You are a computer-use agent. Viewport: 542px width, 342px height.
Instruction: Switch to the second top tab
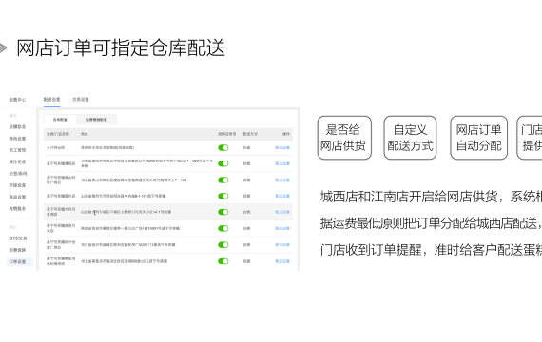click(x=81, y=100)
